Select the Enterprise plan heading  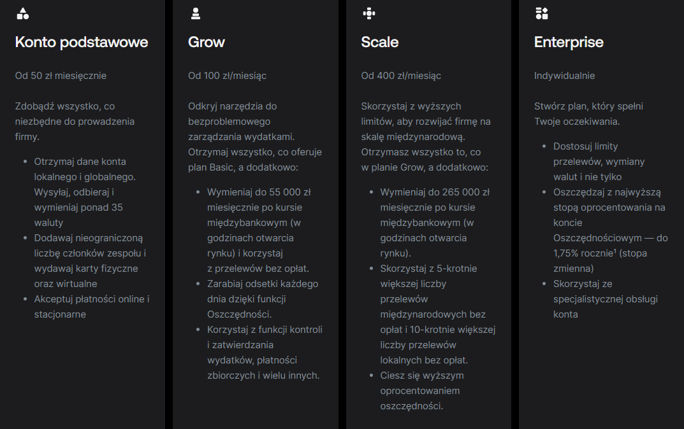569,42
